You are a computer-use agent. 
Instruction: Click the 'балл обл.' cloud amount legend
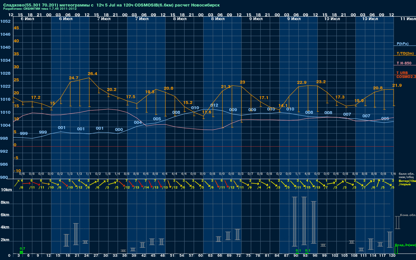tap(407, 174)
